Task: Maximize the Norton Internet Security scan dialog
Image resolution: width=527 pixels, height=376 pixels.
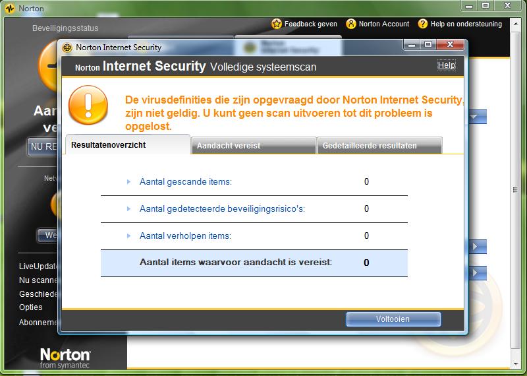Action: (x=428, y=44)
